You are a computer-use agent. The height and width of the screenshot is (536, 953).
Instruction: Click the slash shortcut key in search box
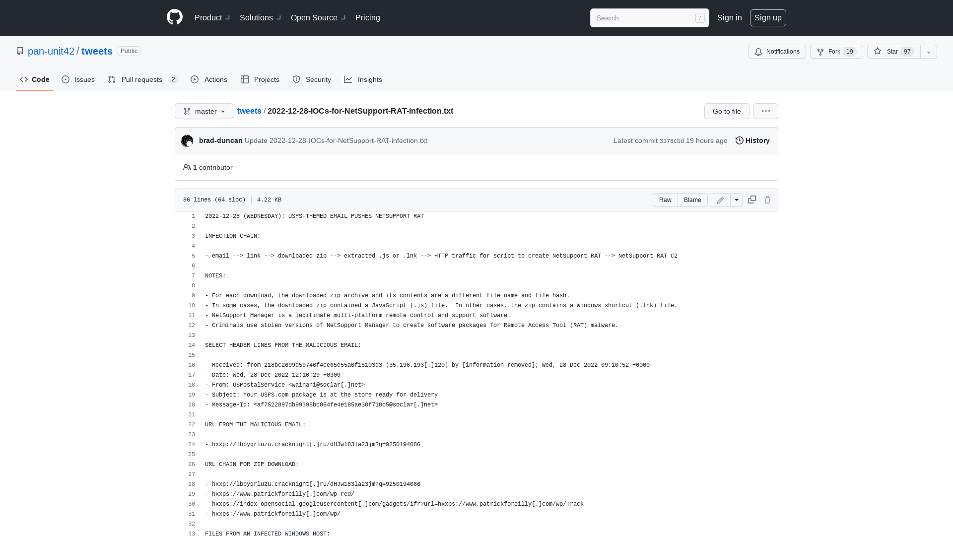(x=700, y=18)
